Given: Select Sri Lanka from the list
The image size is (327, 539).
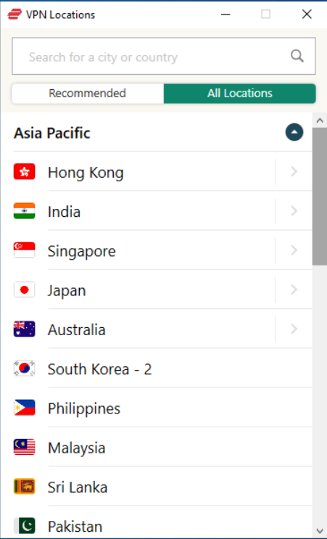Looking at the screenshot, I should pos(163,487).
